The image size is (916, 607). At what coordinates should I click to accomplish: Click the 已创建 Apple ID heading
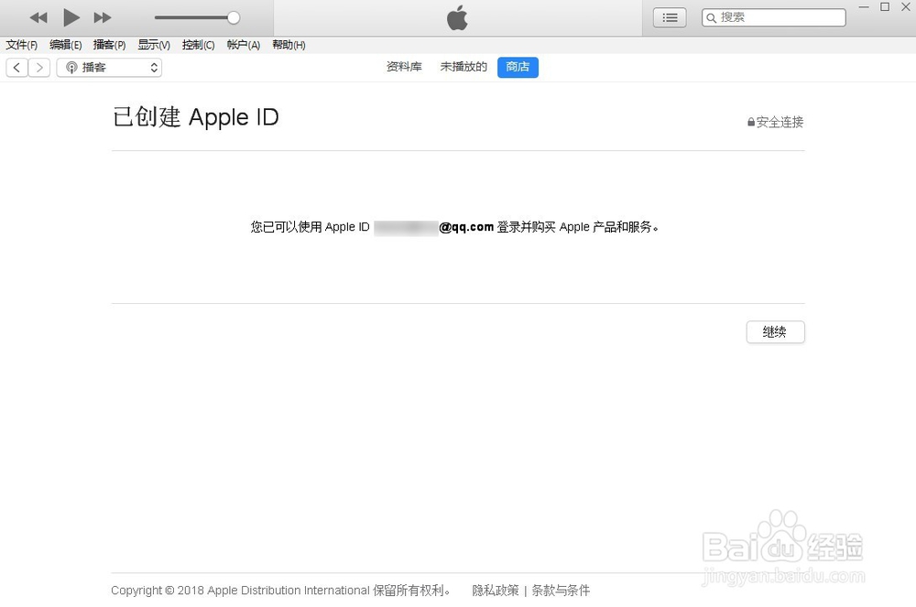196,117
